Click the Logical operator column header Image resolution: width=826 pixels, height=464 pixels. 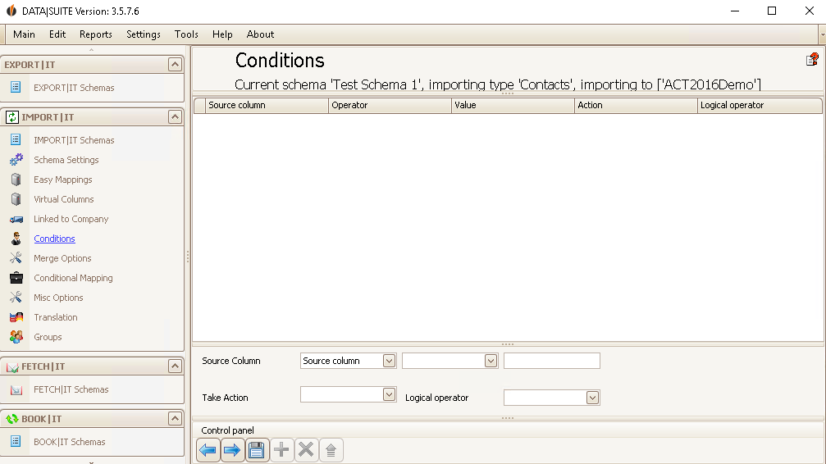(x=760, y=105)
